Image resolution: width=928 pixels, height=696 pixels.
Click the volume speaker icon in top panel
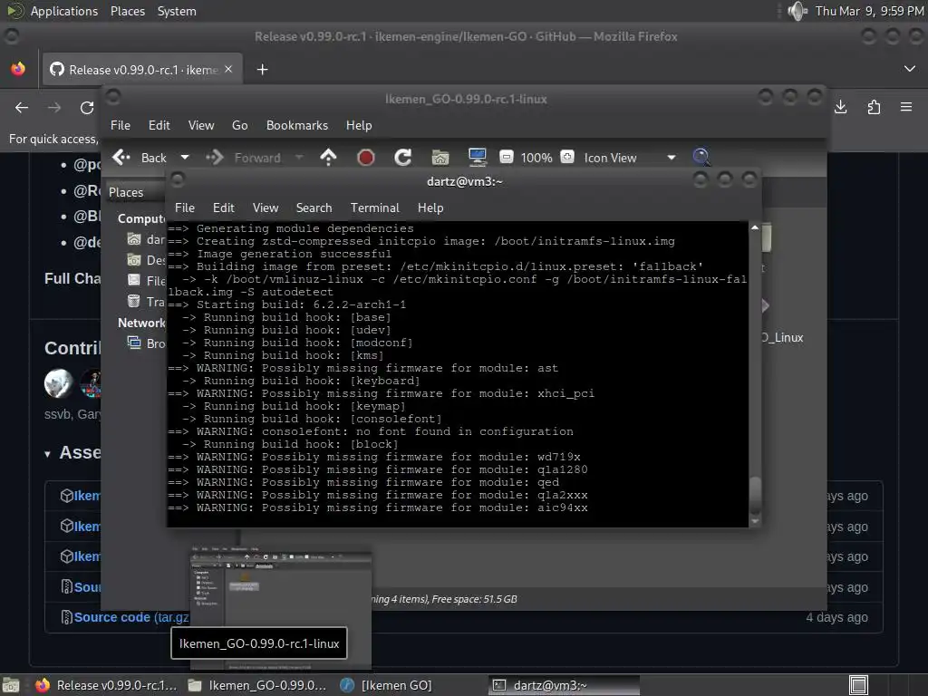pyautogui.click(x=797, y=11)
